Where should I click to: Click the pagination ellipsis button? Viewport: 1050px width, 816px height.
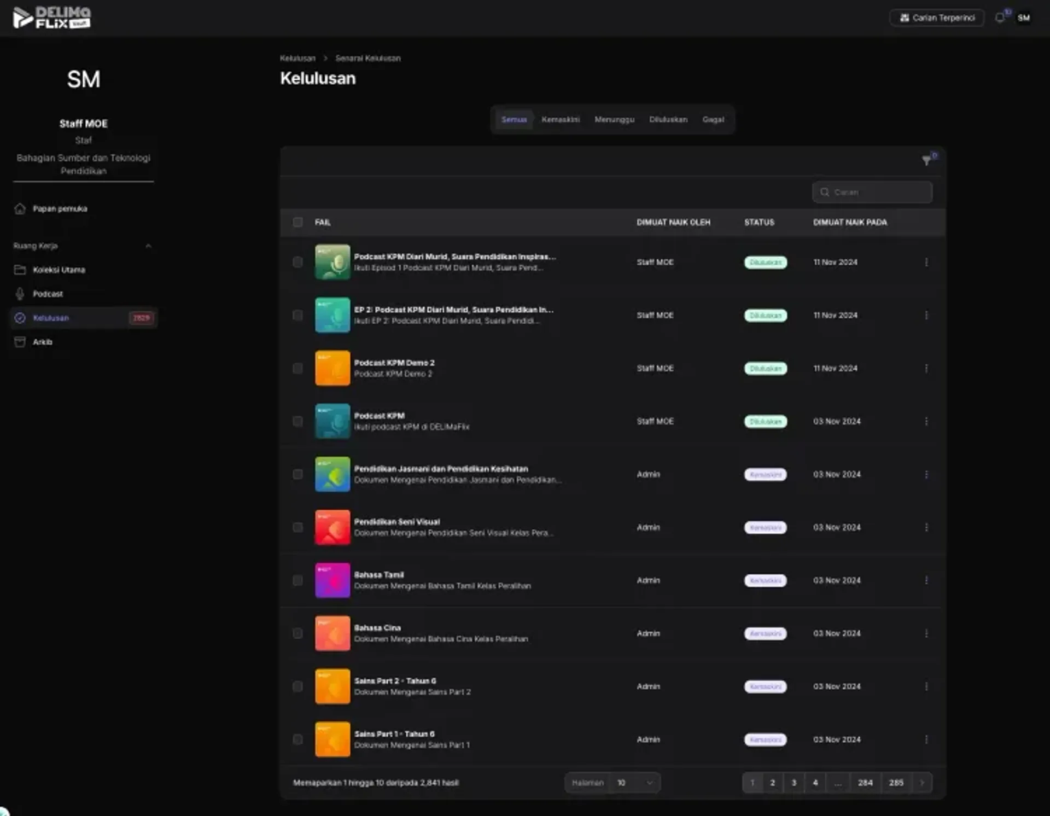coord(838,783)
